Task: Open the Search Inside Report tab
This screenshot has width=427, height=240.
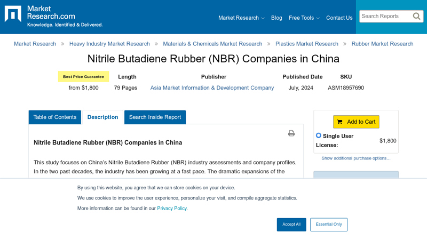Action: [155, 117]
